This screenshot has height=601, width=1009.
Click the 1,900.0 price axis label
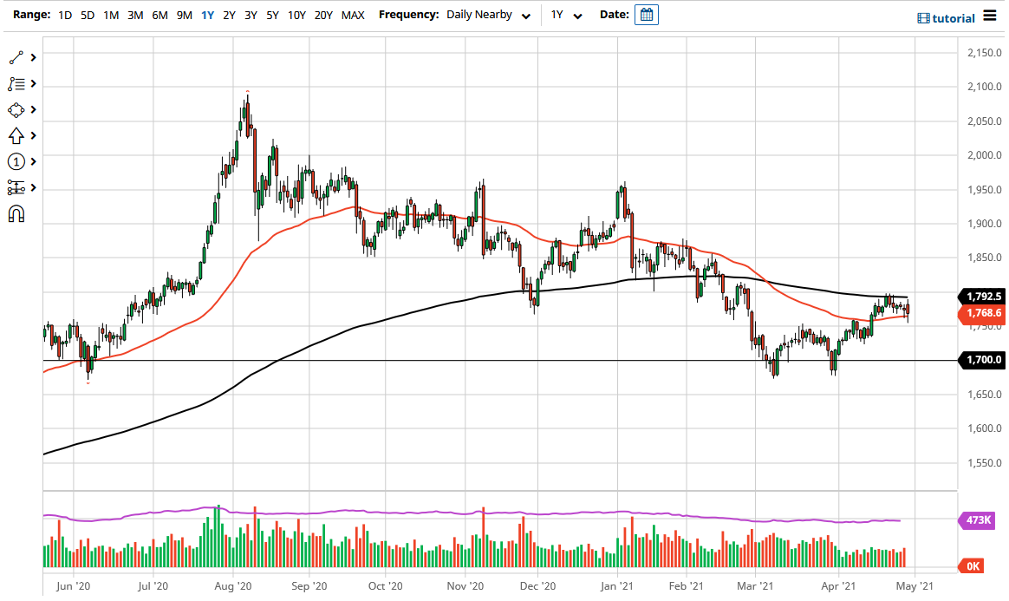point(985,223)
